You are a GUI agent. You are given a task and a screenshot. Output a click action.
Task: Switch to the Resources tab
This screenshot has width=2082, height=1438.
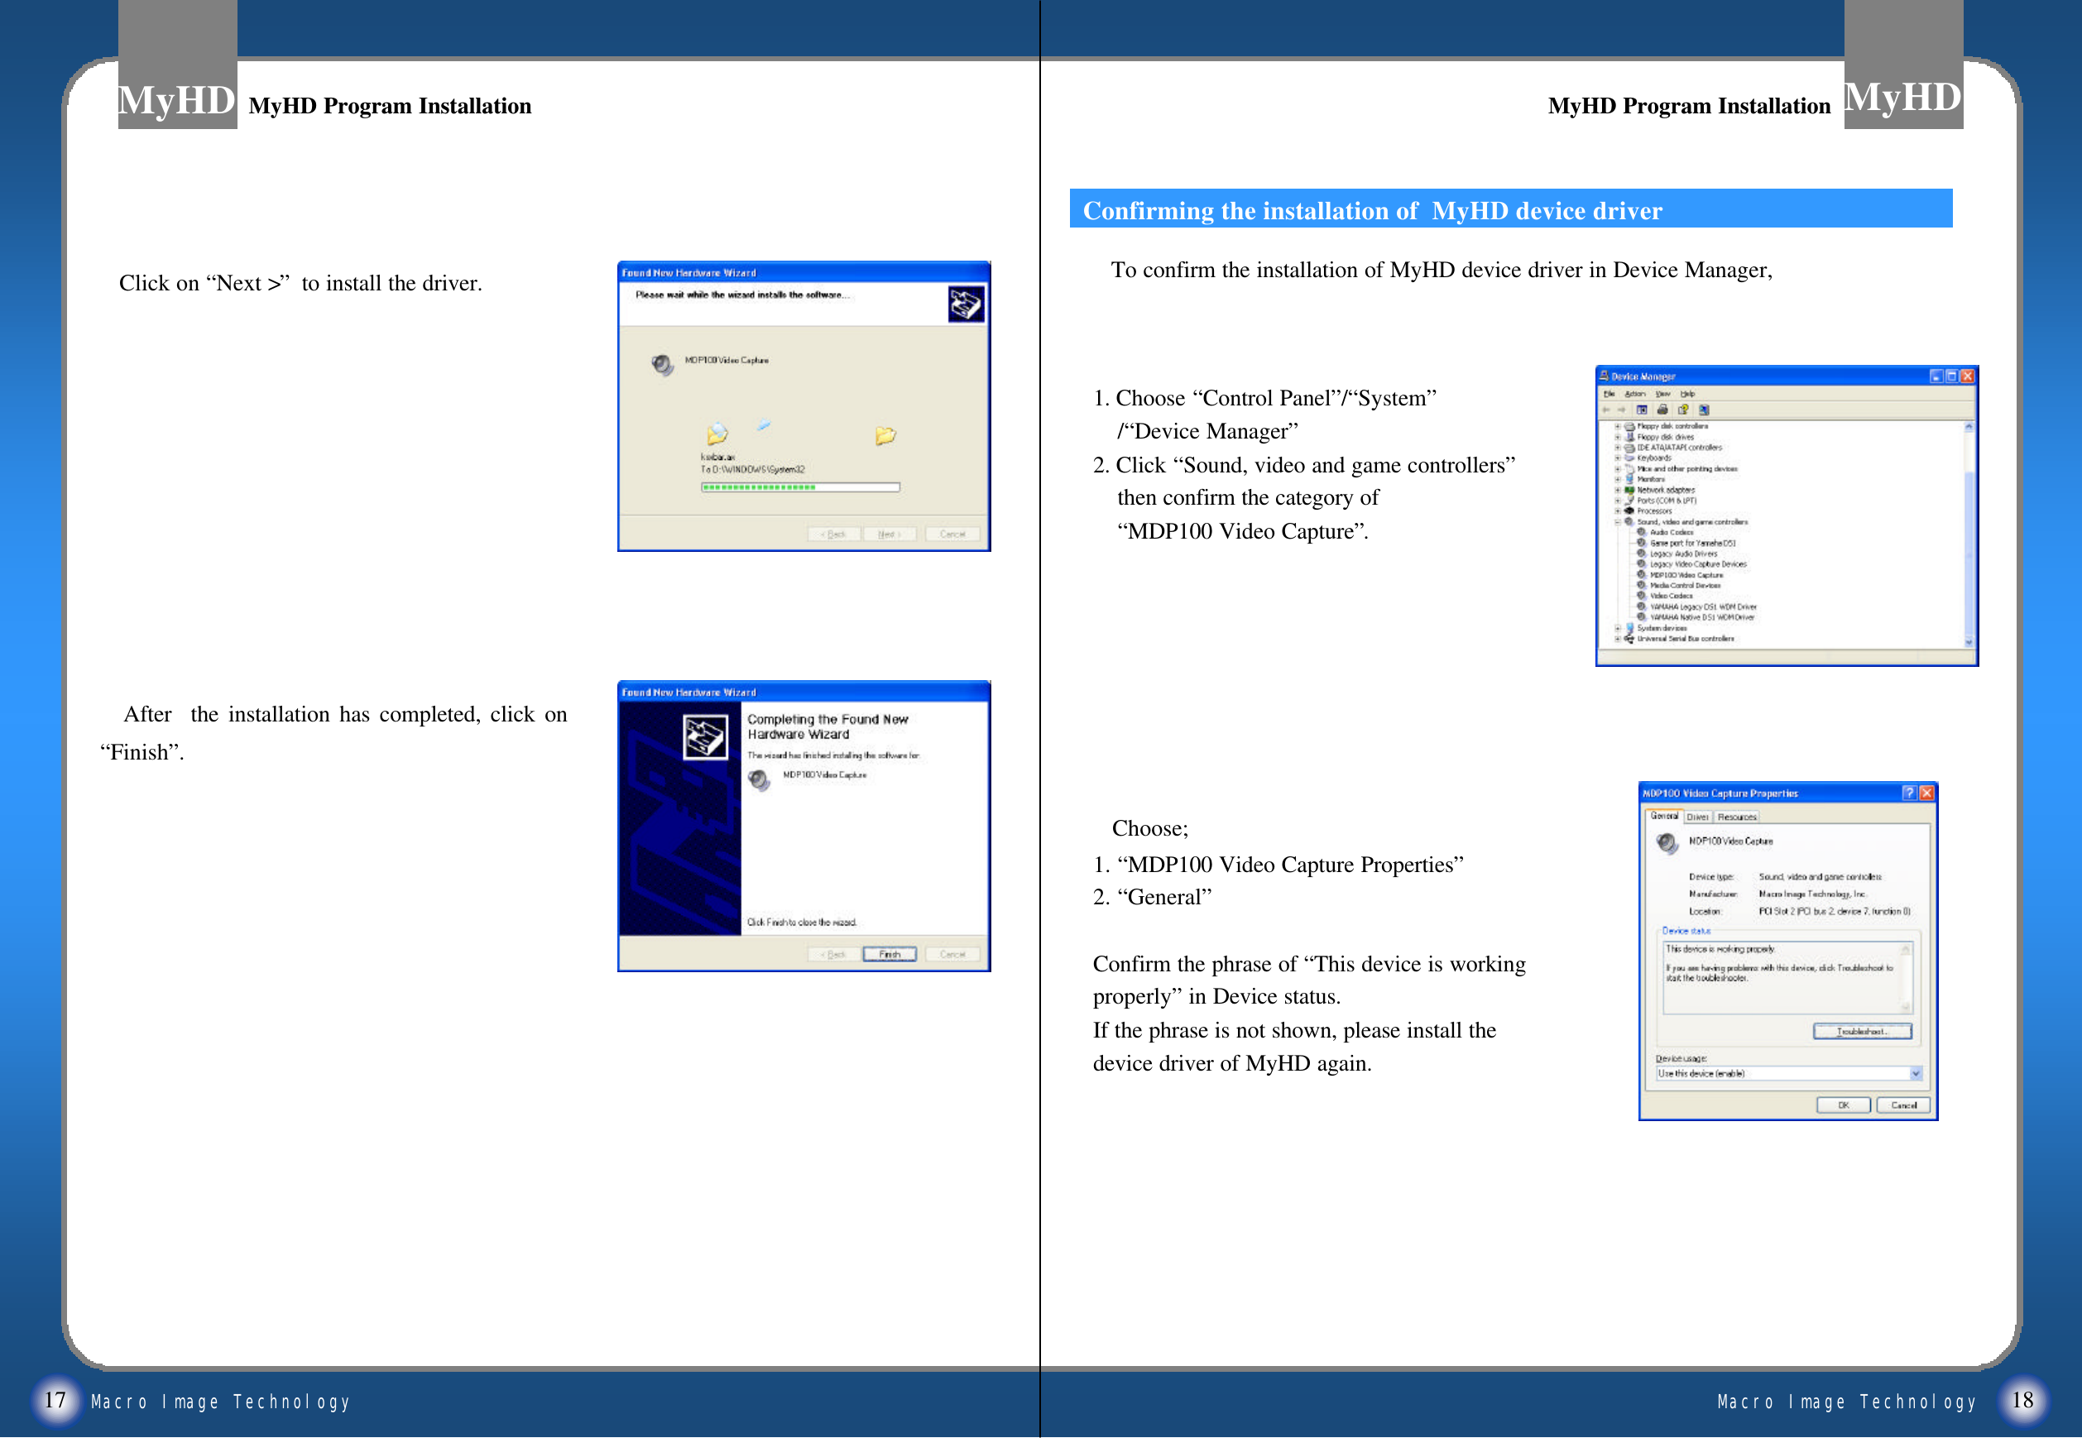(x=1737, y=817)
